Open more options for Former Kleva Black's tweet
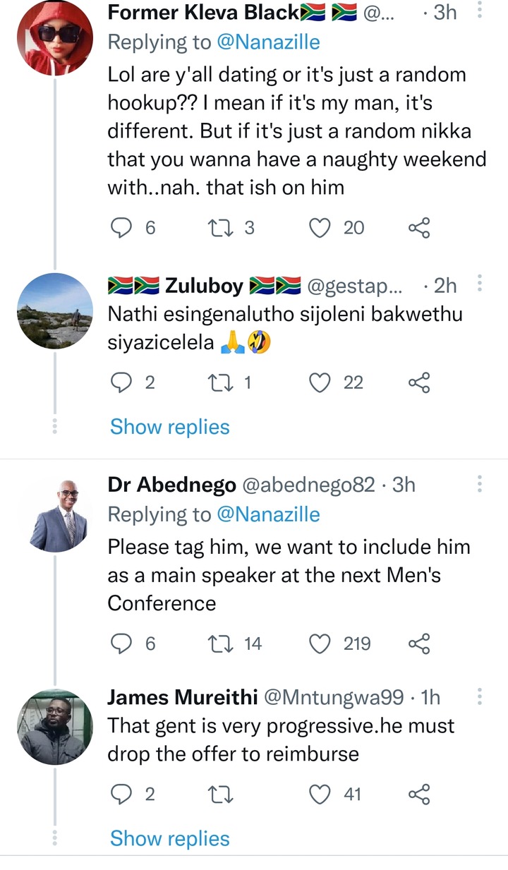508x870 pixels. point(480,13)
